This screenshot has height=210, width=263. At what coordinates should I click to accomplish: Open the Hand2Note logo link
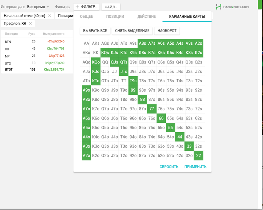(x=232, y=7)
